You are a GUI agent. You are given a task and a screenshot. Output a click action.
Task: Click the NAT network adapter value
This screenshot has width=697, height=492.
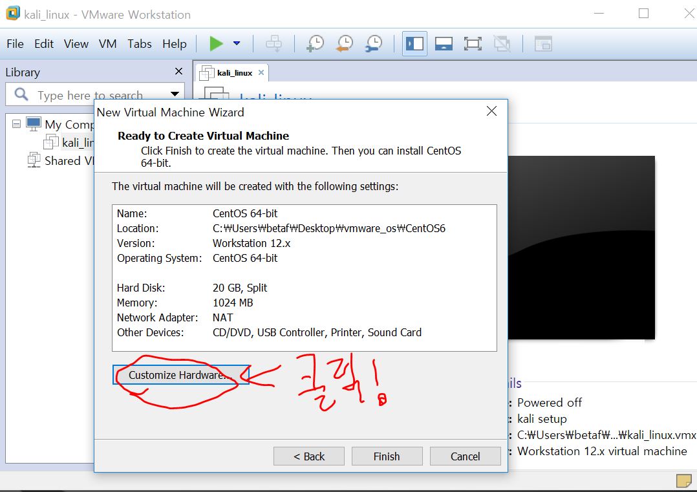(222, 318)
